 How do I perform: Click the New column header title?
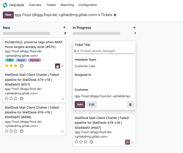pyautogui.click(x=6, y=28)
